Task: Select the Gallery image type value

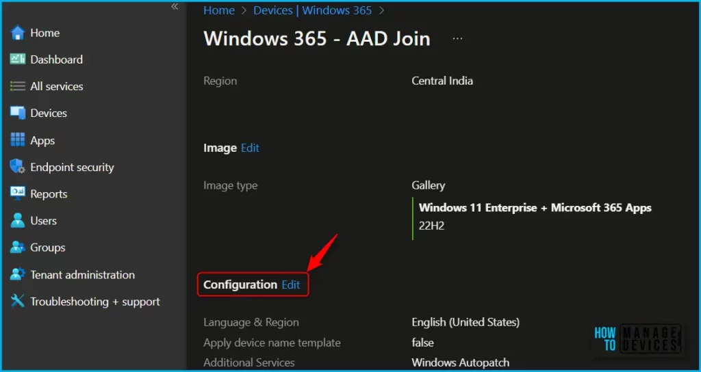Action: click(429, 185)
